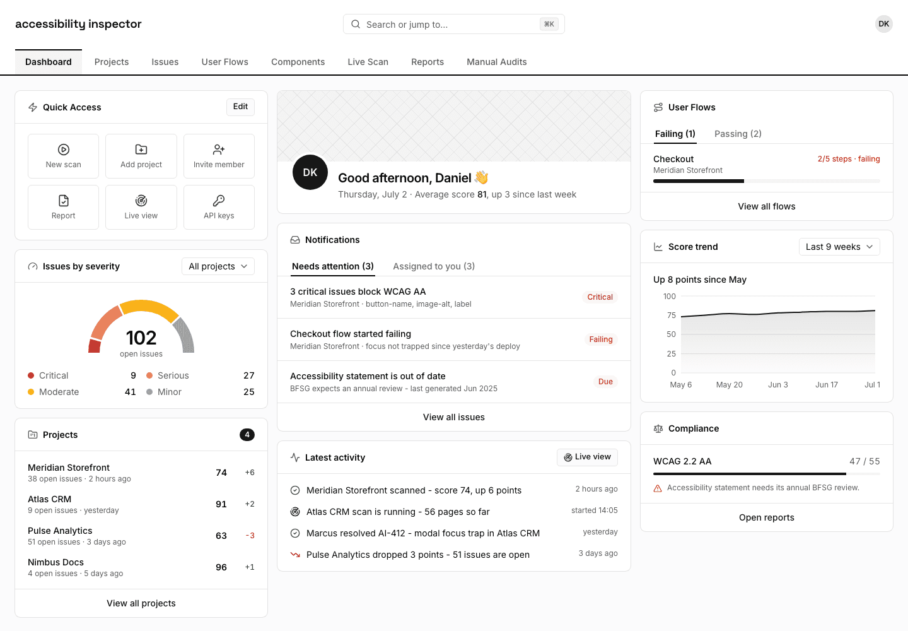Select the Failing (1) flows tab
The image size is (908, 631).
(675, 134)
